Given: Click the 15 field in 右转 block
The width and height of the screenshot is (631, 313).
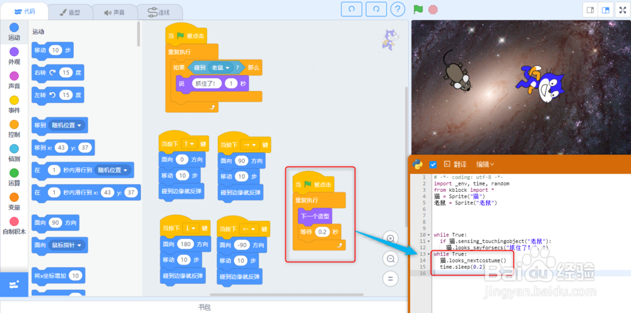Looking at the screenshot, I should [66, 73].
